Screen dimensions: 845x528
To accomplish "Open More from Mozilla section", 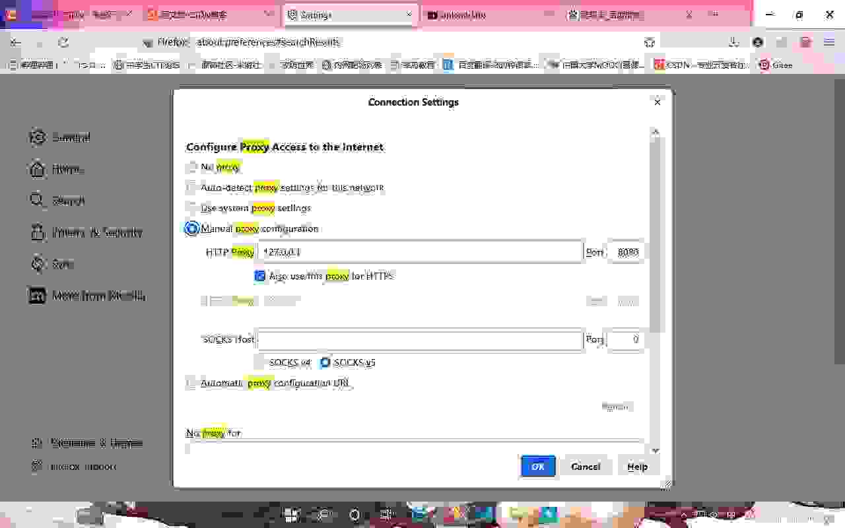I will click(x=87, y=296).
